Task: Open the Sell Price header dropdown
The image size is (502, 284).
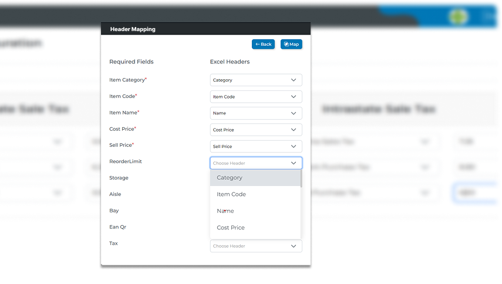Action: point(256,147)
